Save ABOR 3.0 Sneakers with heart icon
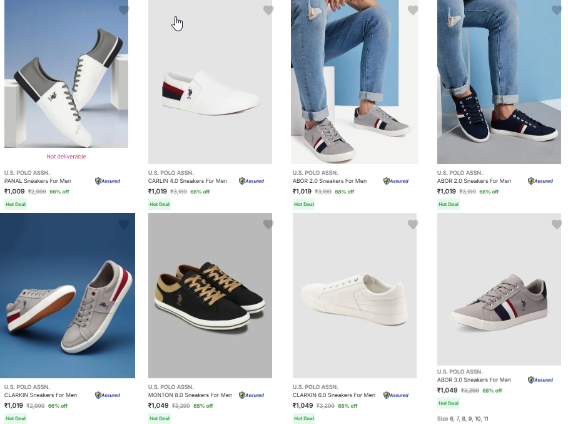This screenshot has width=568, height=424. 557,224
